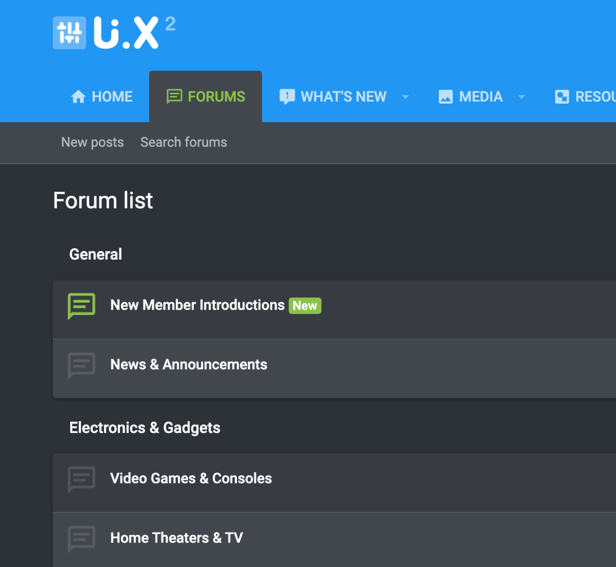
Task: Expand the Media dropdown arrow
Action: pyautogui.click(x=521, y=97)
